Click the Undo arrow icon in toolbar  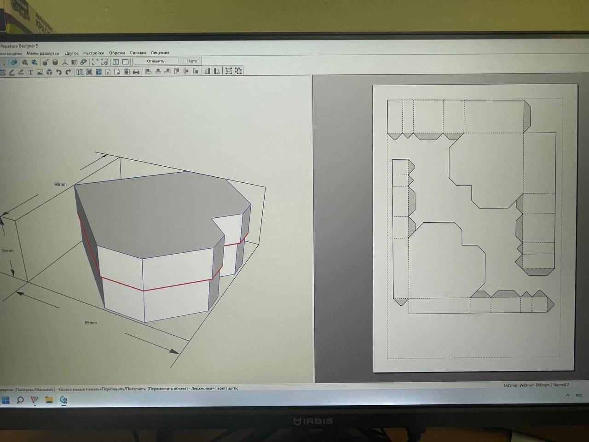click(x=59, y=72)
